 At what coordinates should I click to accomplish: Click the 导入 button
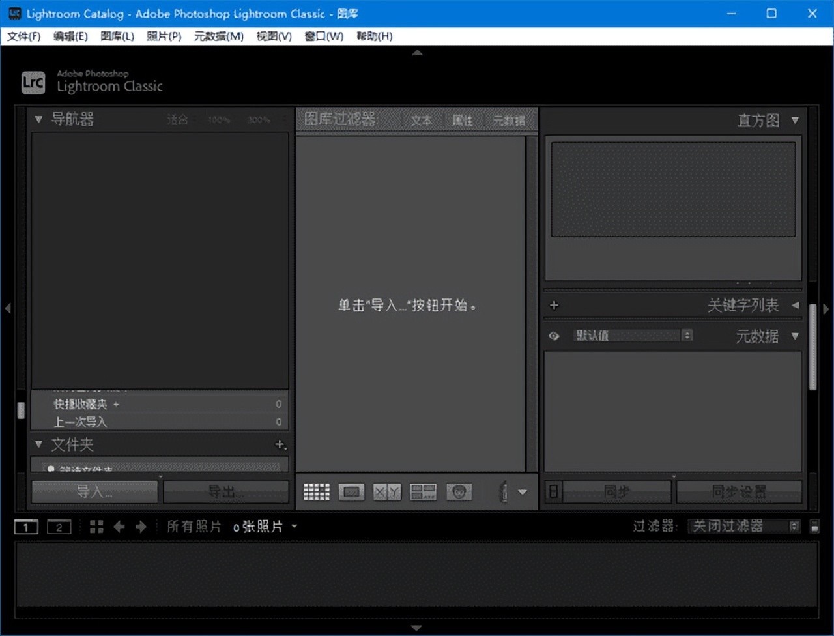[x=94, y=491]
